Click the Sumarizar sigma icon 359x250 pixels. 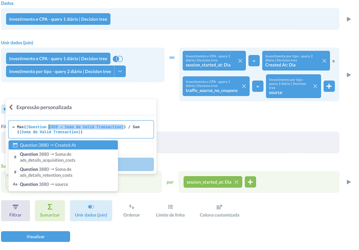(x=50, y=207)
